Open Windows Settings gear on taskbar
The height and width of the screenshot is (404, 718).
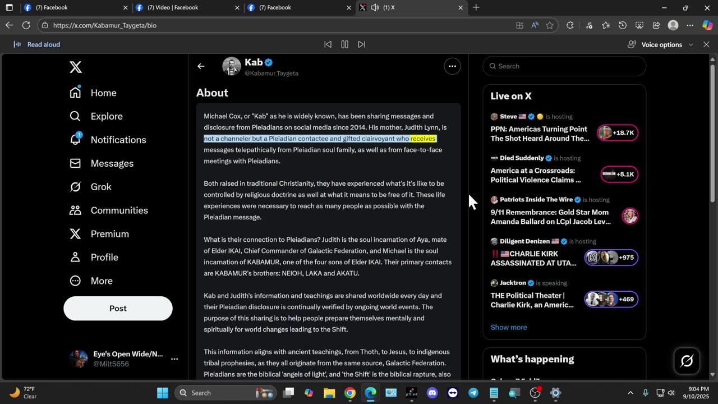(555, 393)
